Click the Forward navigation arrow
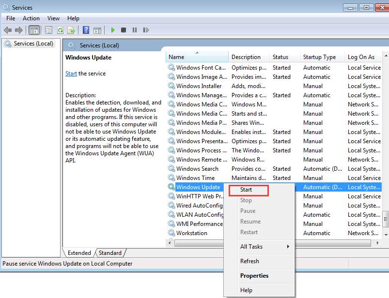The height and width of the screenshot is (298, 389). coord(18,30)
